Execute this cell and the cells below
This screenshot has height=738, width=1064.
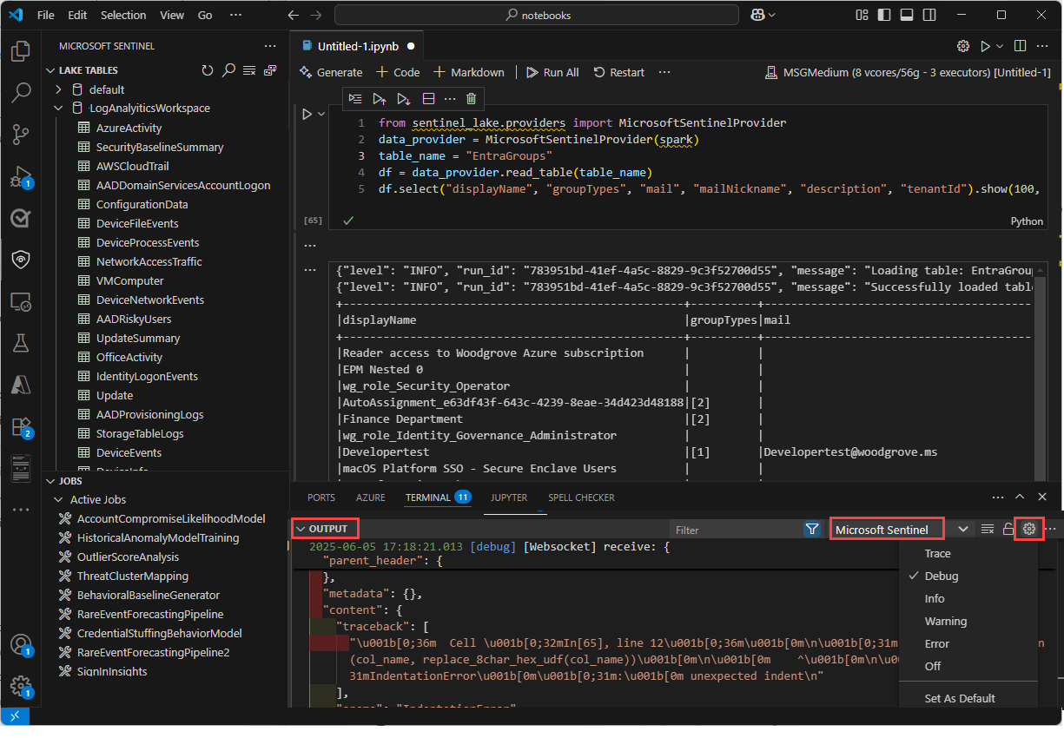[404, 99]
